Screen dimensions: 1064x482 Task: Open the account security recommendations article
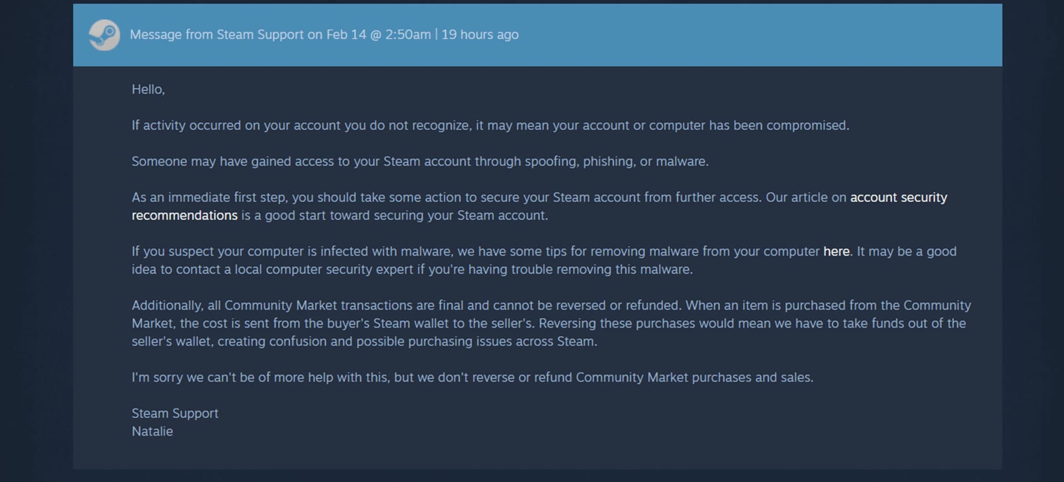[x=898, y=197]
